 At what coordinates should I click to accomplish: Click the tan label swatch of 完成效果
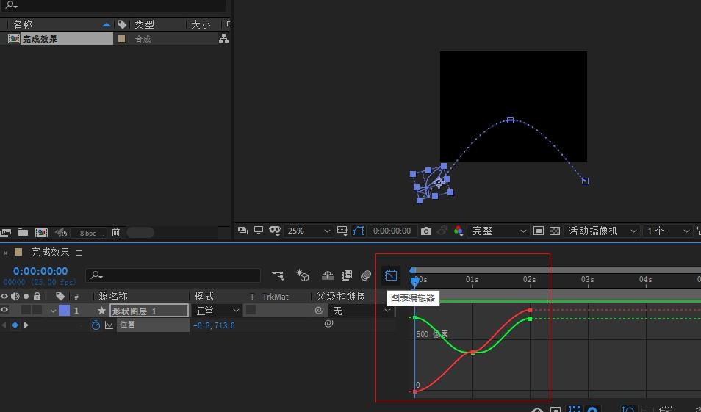[x=121, y=39]
